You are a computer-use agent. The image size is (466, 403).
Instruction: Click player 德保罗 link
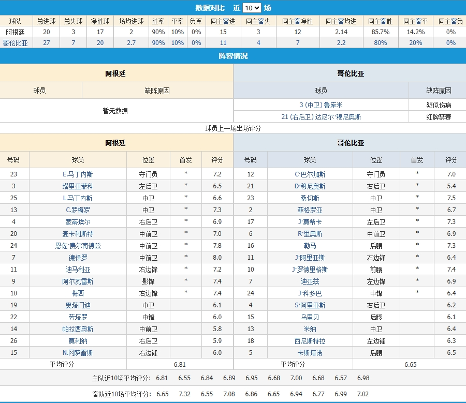pyautogui.click(x=78, y=258)
